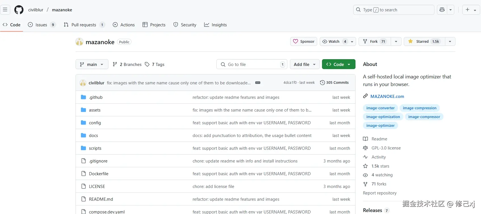
Task: Expand the Copilot dropdown arrow
Action: tap(451, 10)
